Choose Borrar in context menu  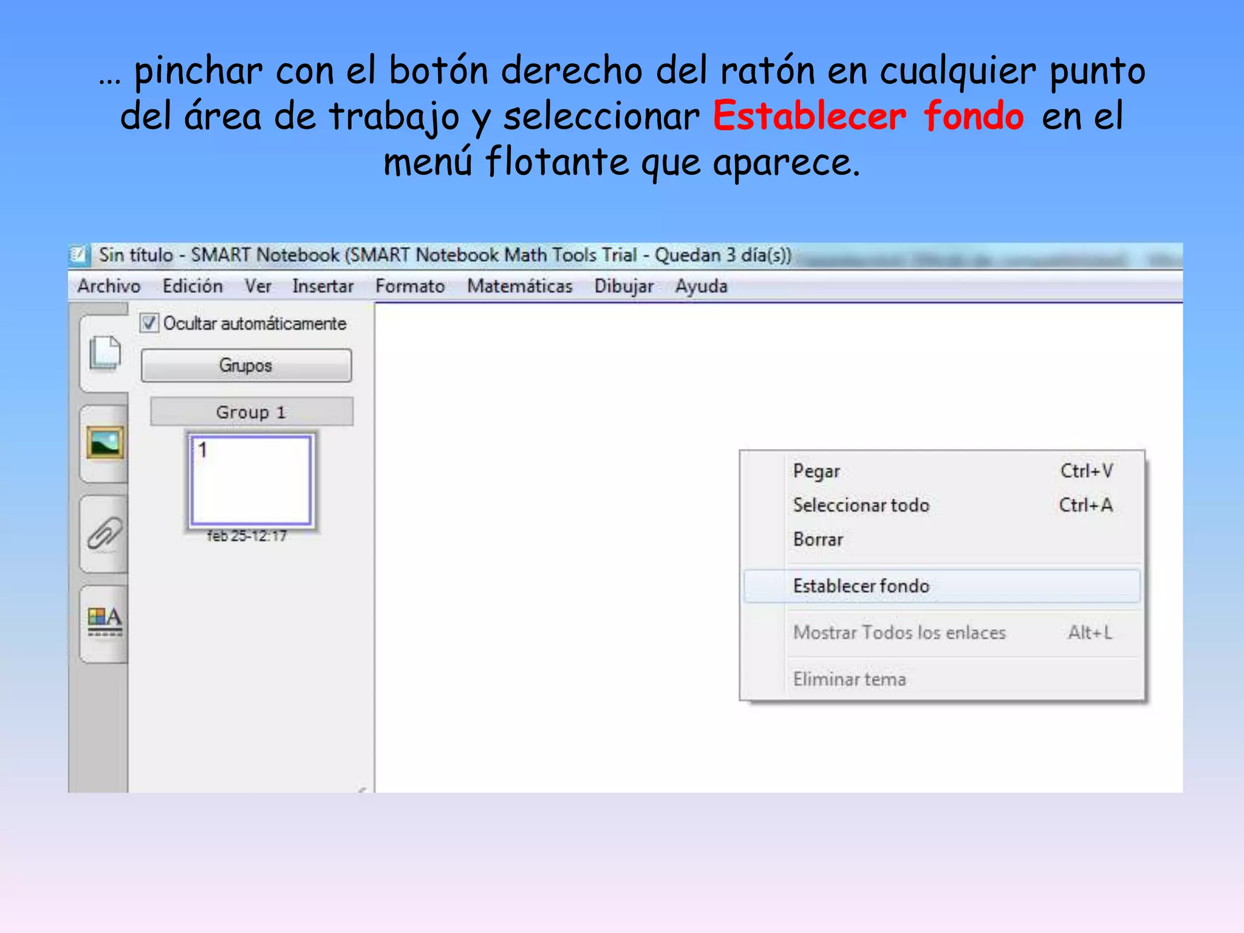(x=942, y=539)
